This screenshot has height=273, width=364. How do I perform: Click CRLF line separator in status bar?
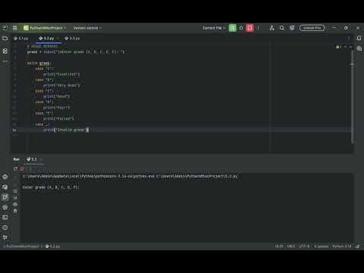click(291, 246)
